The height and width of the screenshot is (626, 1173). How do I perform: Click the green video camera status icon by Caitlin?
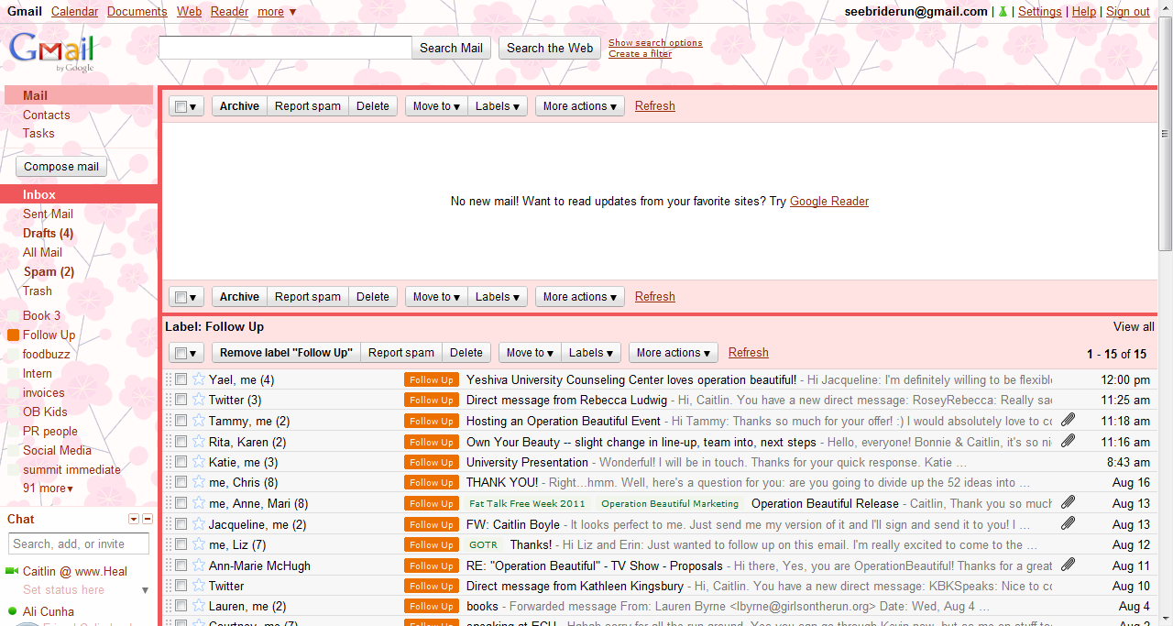[12, 572]
